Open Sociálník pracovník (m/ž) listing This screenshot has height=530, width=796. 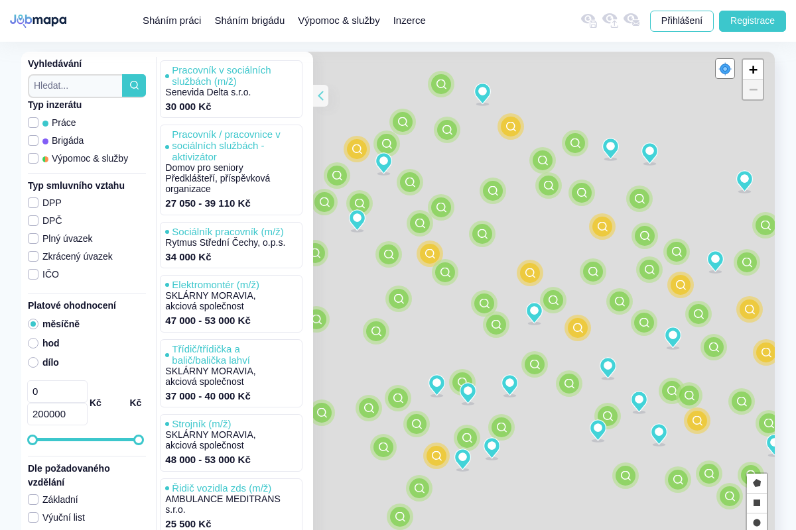pos(228,232)
